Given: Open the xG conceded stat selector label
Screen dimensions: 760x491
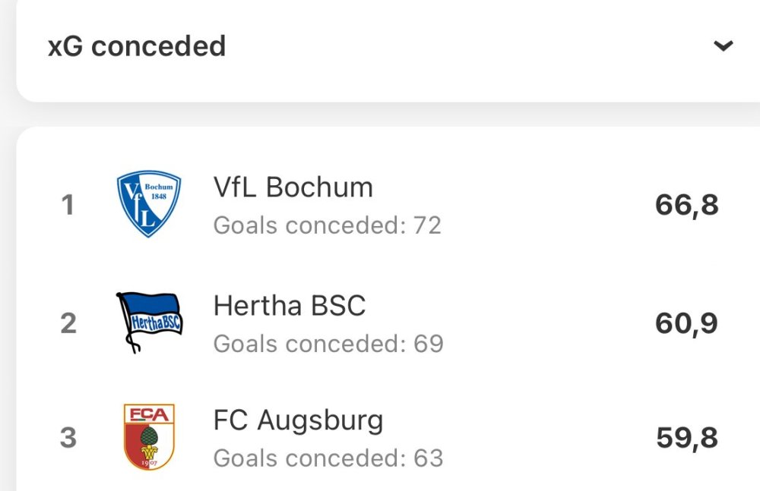Looking at the screenshot, I should coord(137,46).
